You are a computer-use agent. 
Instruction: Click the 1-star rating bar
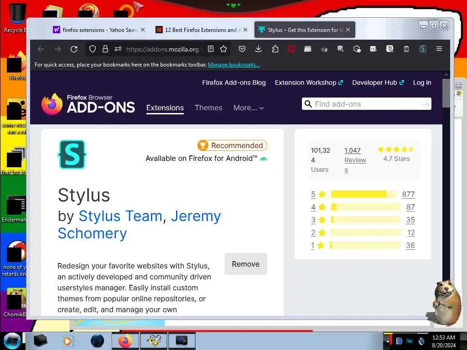point(365,245)
